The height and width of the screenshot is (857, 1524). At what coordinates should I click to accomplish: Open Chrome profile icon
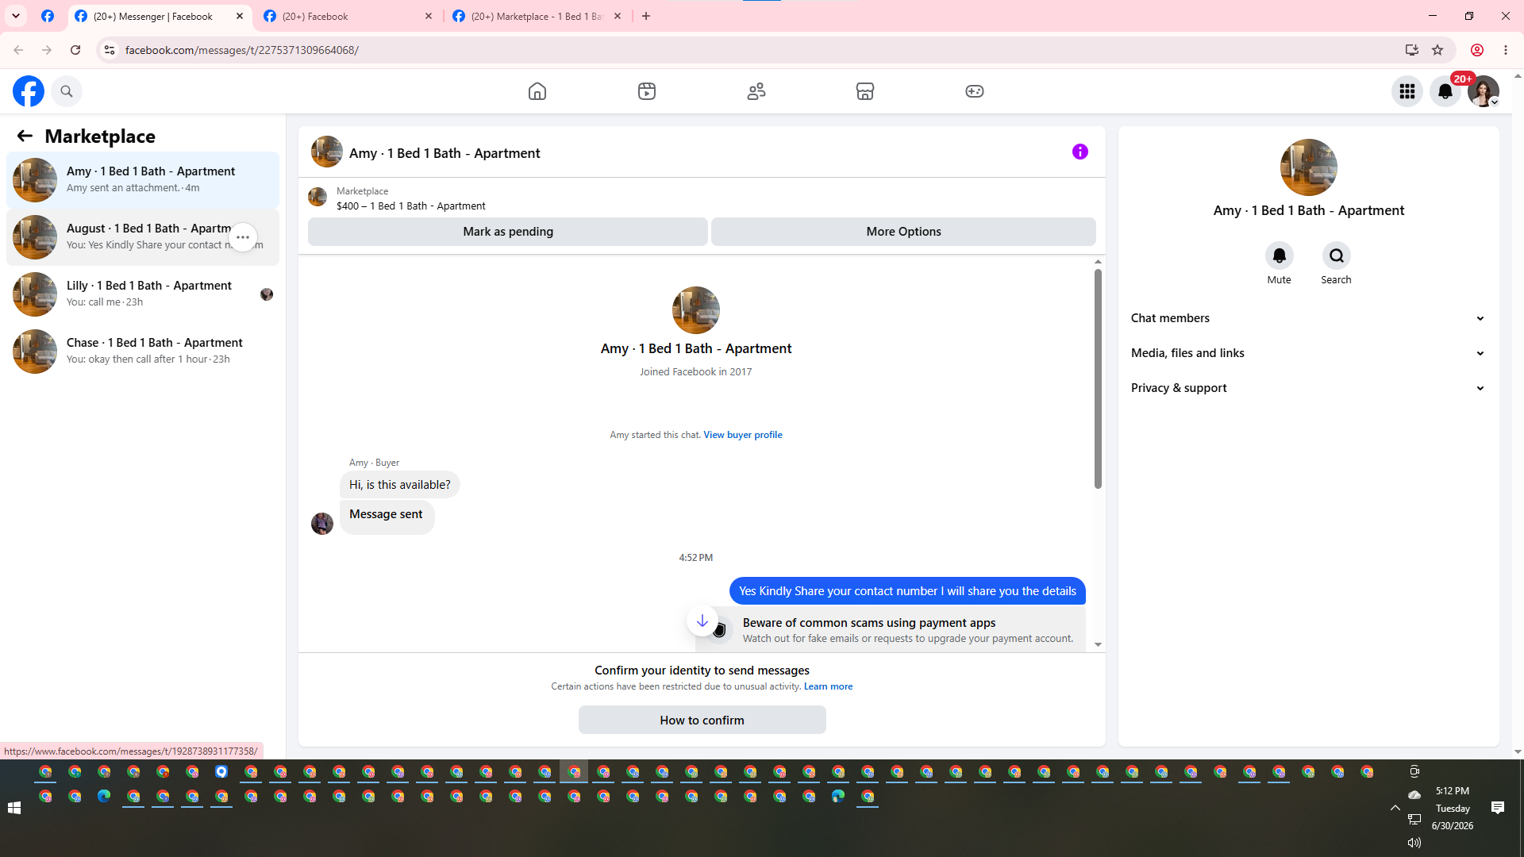coord(1477,50)
